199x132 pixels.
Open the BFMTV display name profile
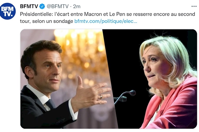(x=29, y=6)
